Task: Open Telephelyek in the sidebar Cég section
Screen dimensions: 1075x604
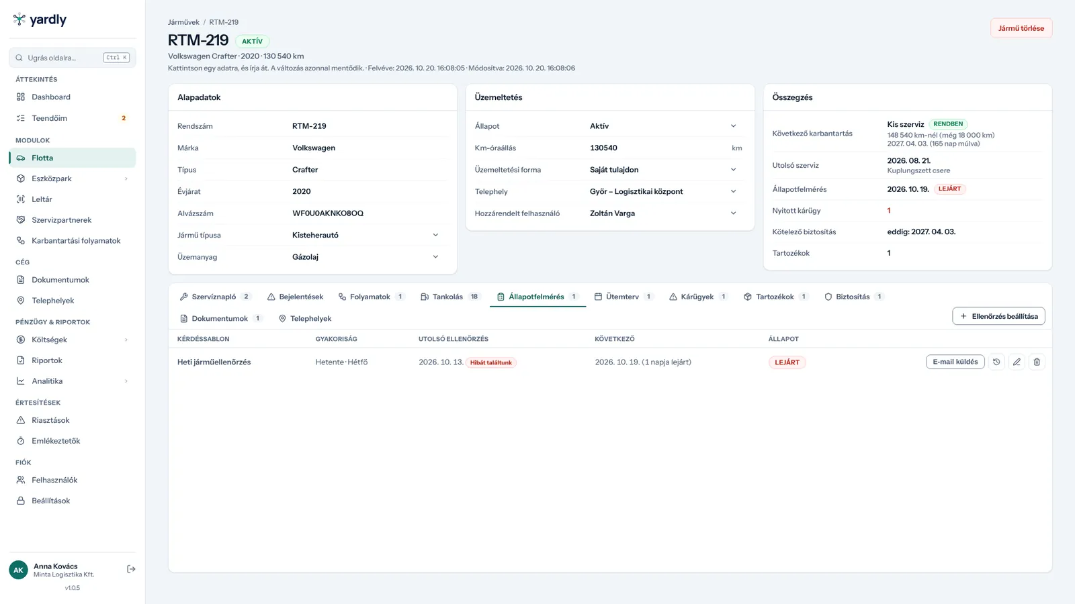Action: (73, 301)
